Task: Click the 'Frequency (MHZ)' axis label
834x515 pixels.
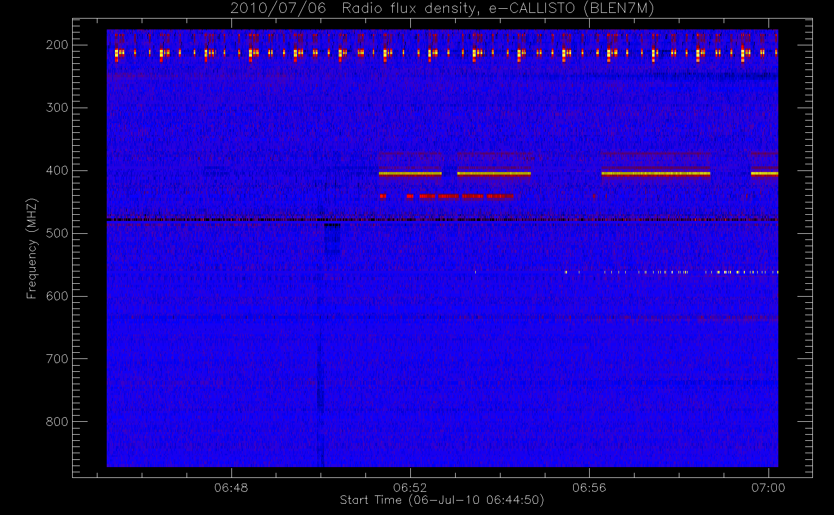Action: [32, 248]
